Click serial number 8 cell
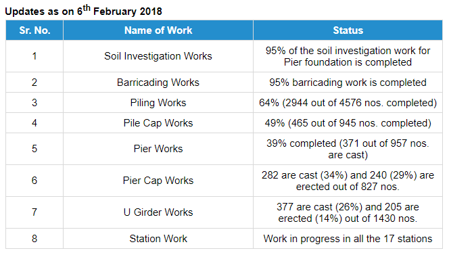 click(34, 239)
